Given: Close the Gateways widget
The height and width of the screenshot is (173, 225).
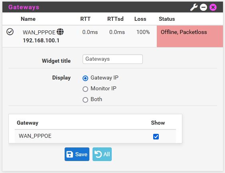Looking at the screenshot, I should click(x=213, y=7).
